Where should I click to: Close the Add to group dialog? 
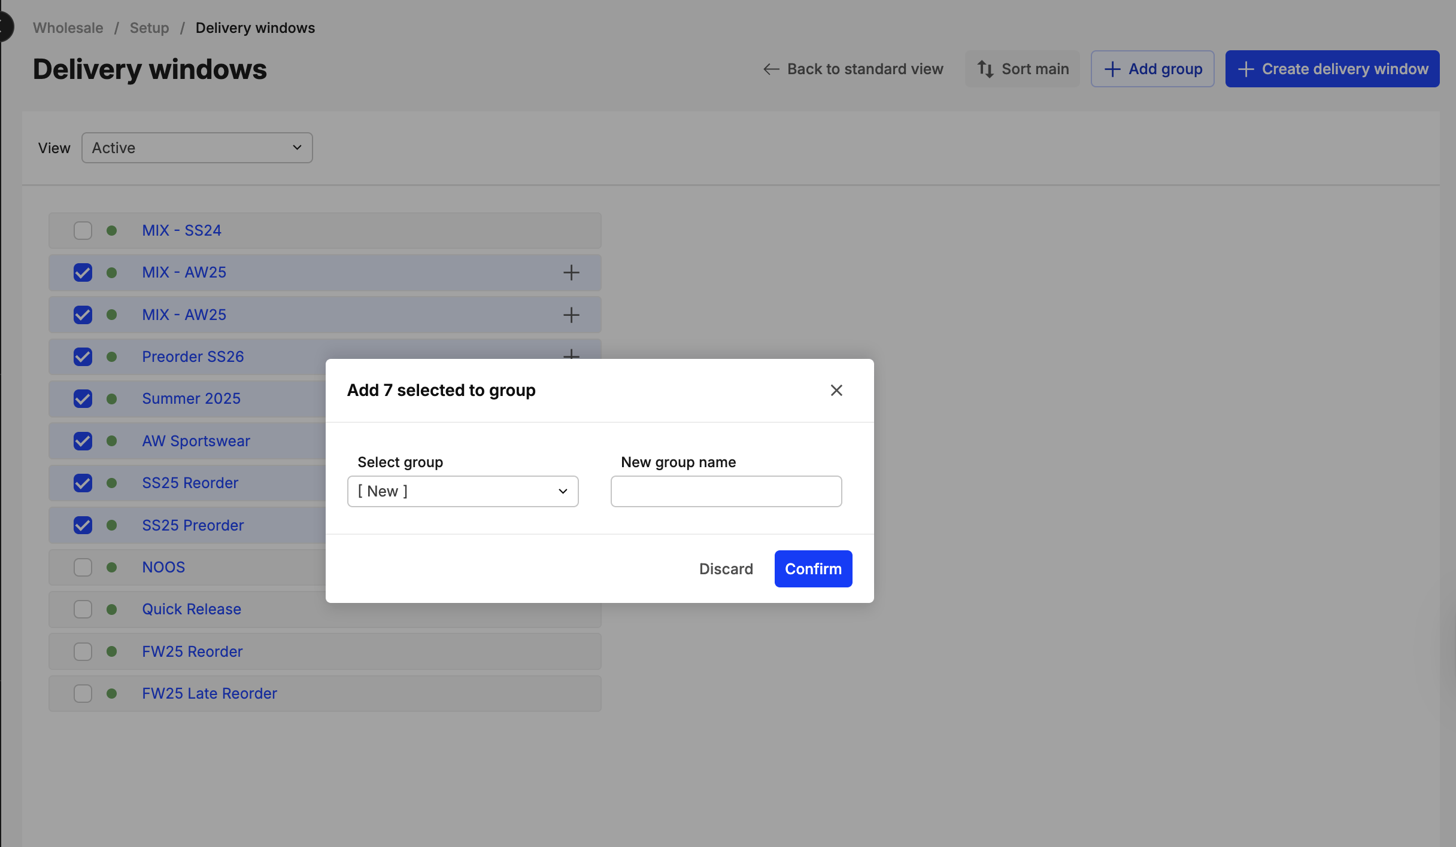(836, 391)
